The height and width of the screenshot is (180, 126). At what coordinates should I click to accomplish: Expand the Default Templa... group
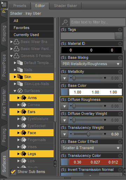tap(15, 63)
